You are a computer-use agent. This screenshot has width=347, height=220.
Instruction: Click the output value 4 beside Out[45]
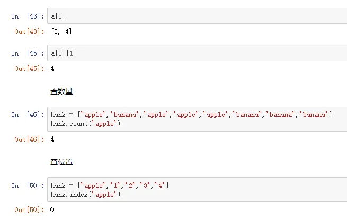point(52,69)
